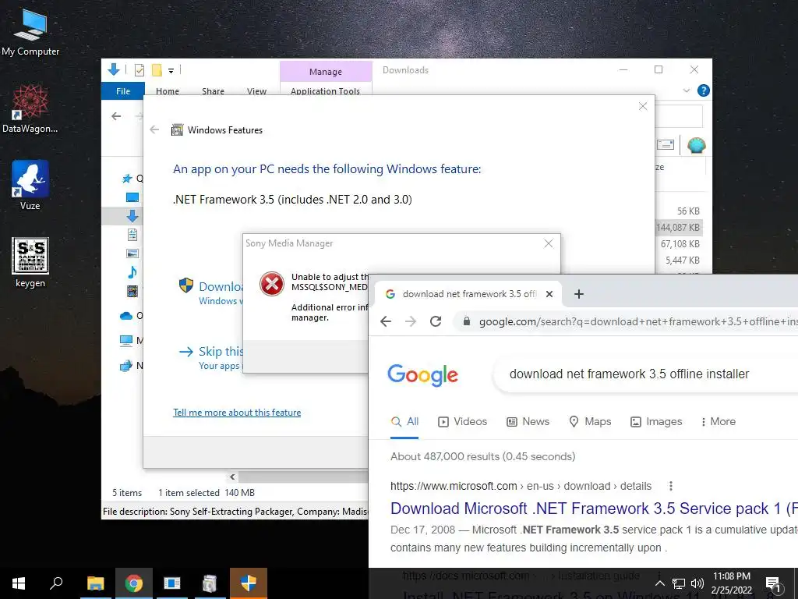
Task: Open network status tray icon
Action: tap(679, 583)
